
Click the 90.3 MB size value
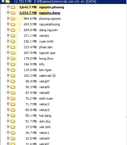click(x=31, y=87)
